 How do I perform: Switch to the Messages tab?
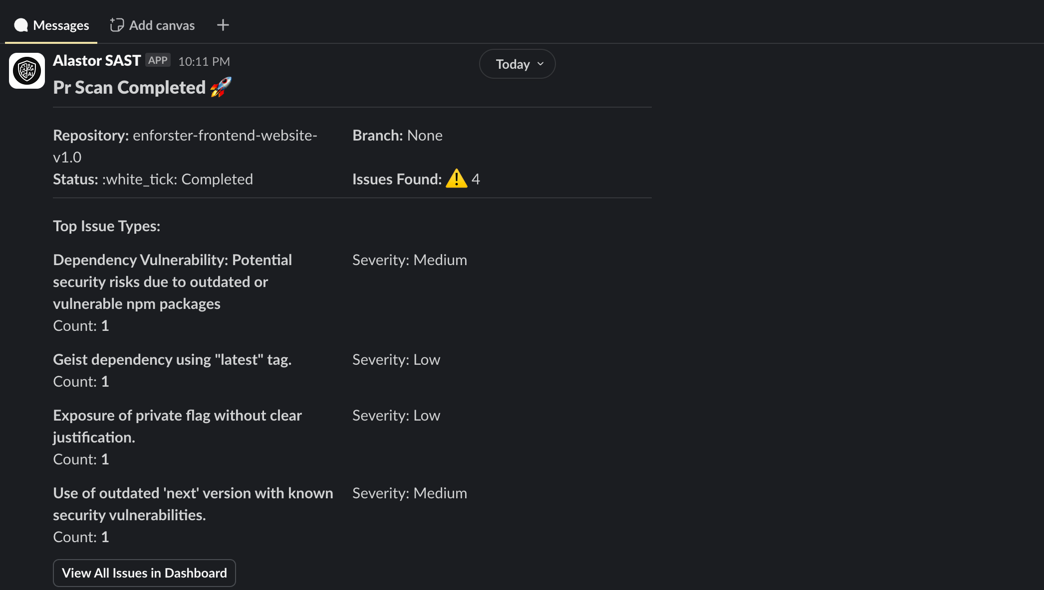[x=51, y=25]
